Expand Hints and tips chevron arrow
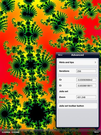 click(x=95, y=62)
